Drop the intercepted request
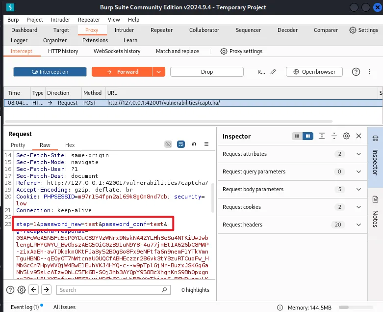This screenshot has width=383, height=312. coord(207,72)
